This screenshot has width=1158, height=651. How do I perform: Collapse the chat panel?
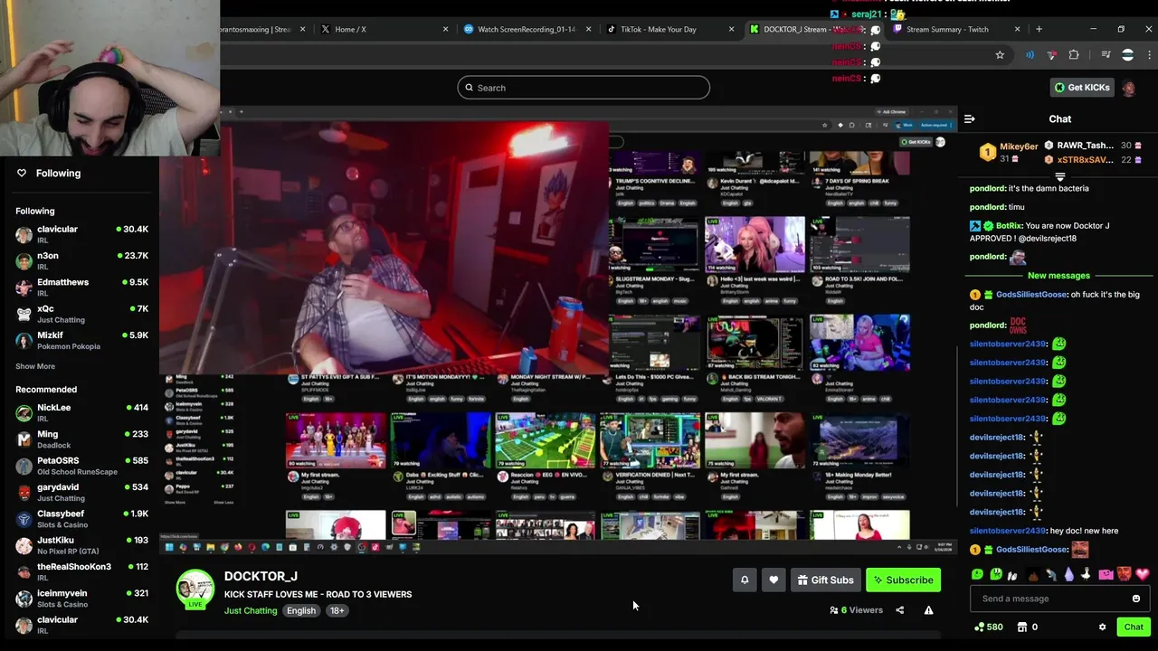point(969,118)
